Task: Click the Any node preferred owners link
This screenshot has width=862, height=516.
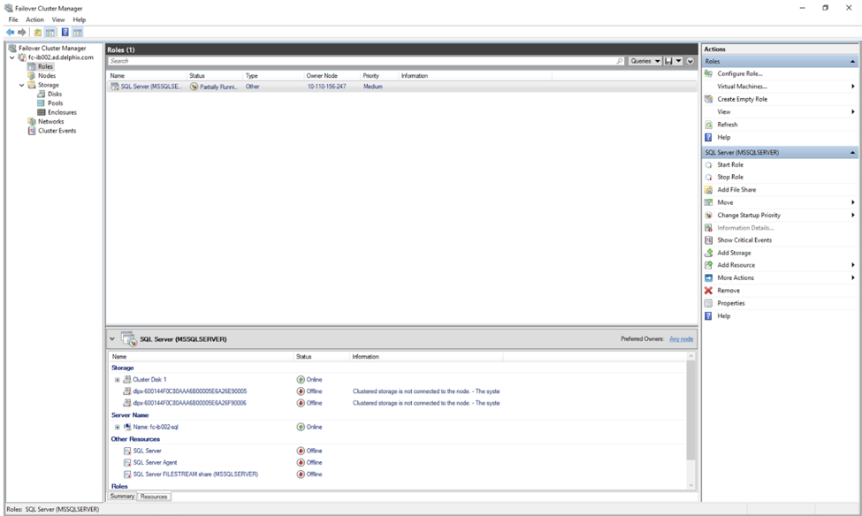Action: [681, 339]
